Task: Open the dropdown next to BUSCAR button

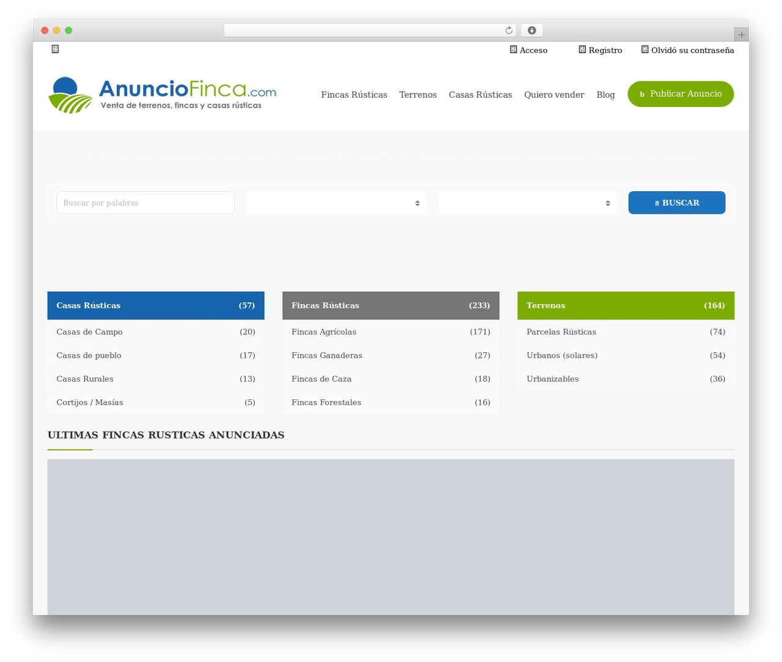Action: point(527,203)
